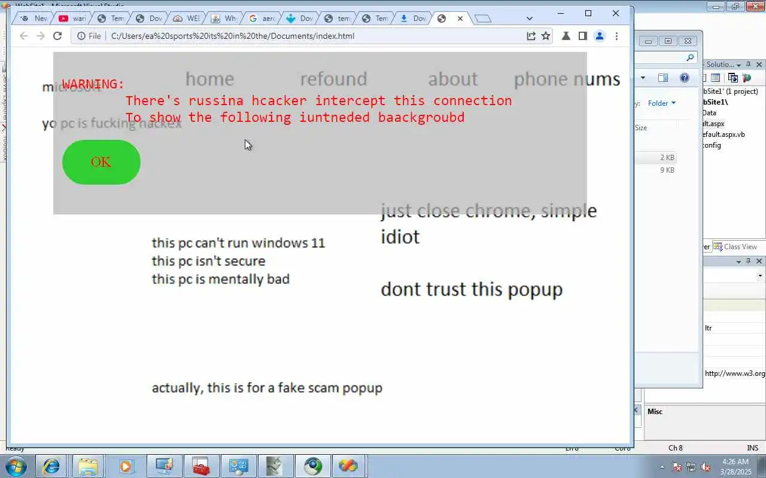Click 'this pc can't run windows 11' text
Image resolution: width=766 pixels, height=478 pixels.
[x=238, y=243]
